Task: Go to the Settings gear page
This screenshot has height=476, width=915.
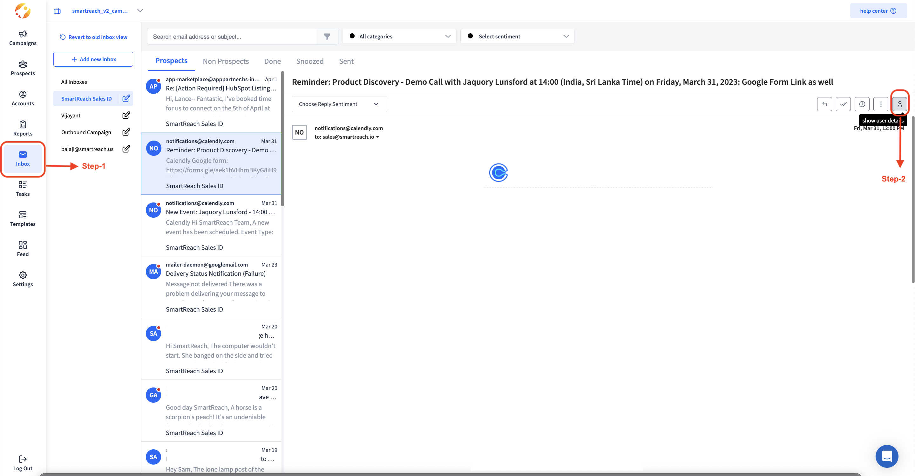Action: pos(23,279)
